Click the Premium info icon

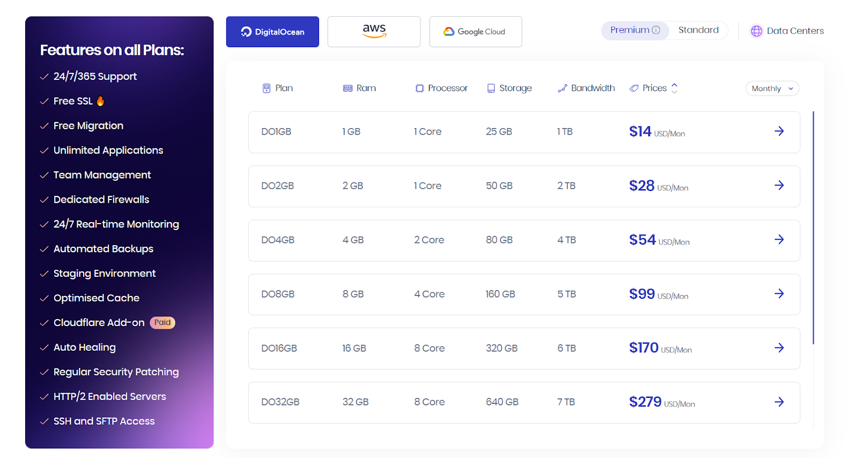pyautogui.click(x=656, y=30)
